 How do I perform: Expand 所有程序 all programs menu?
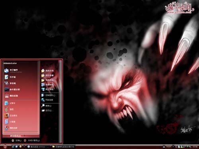pos(21,136)
